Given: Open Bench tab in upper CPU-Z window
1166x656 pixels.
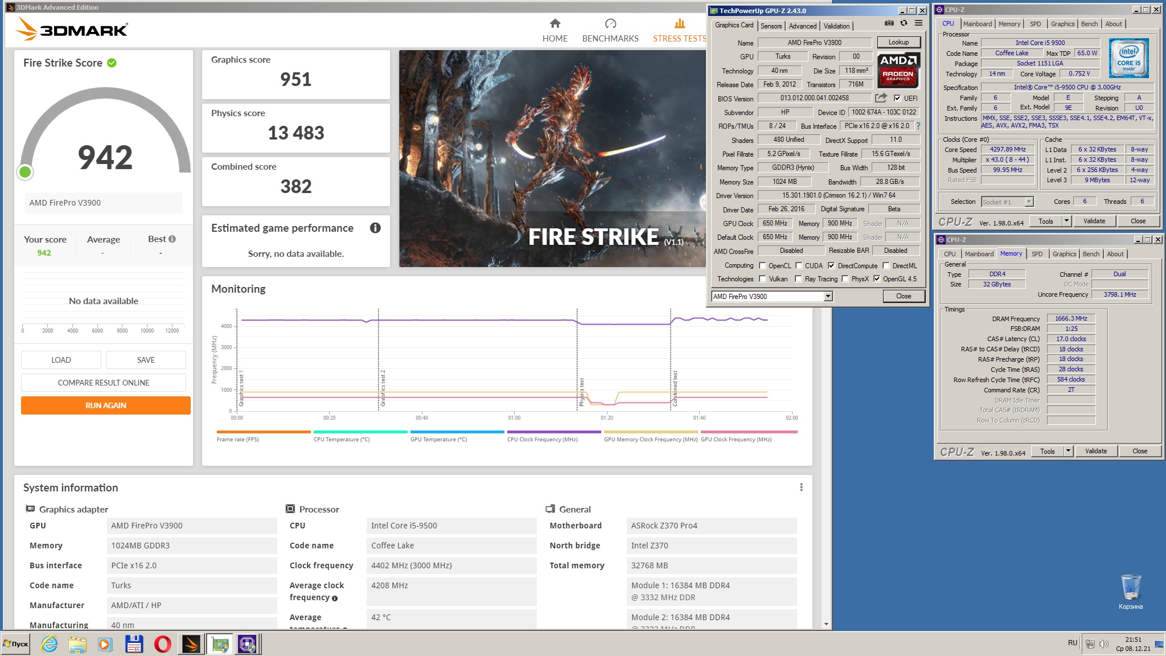Looking at the screenshot, I should point(1089,24).
